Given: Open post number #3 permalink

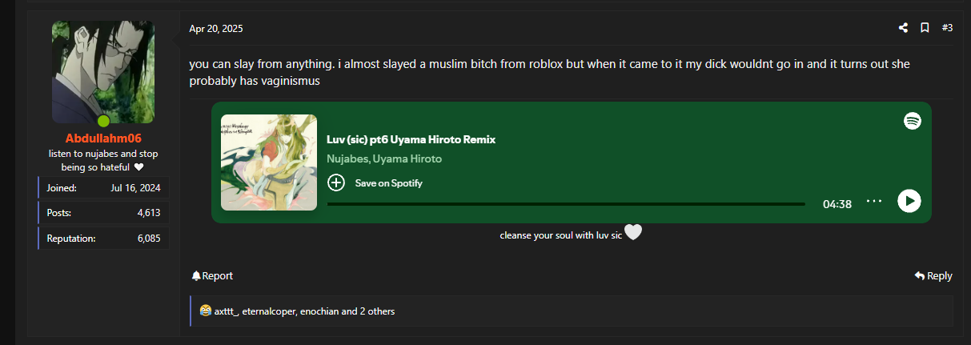Looking at the screenshot, I should tap(947, 28).
